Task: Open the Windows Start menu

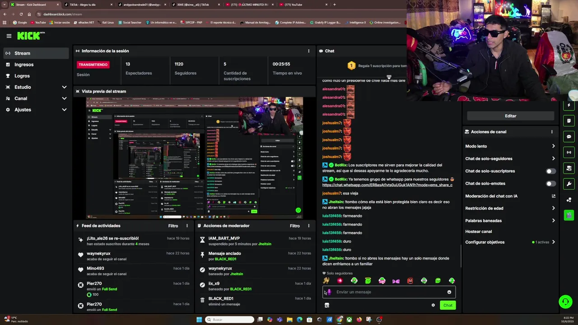Action: (199, 320)
